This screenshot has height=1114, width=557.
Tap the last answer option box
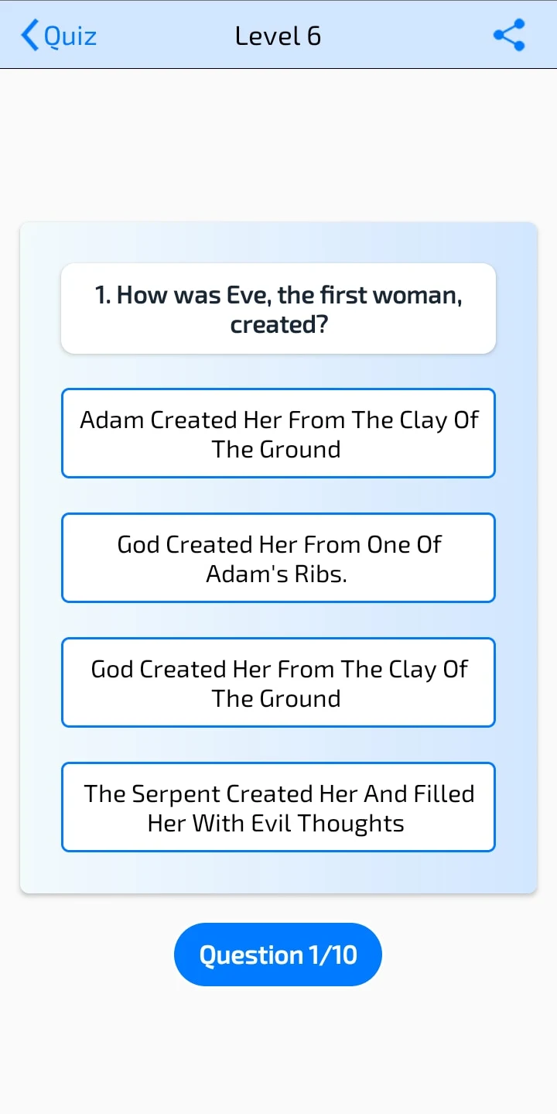point(278,807)
